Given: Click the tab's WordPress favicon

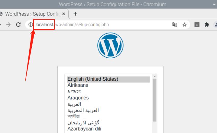Looking at the screenshot, I should pos(1,14).
